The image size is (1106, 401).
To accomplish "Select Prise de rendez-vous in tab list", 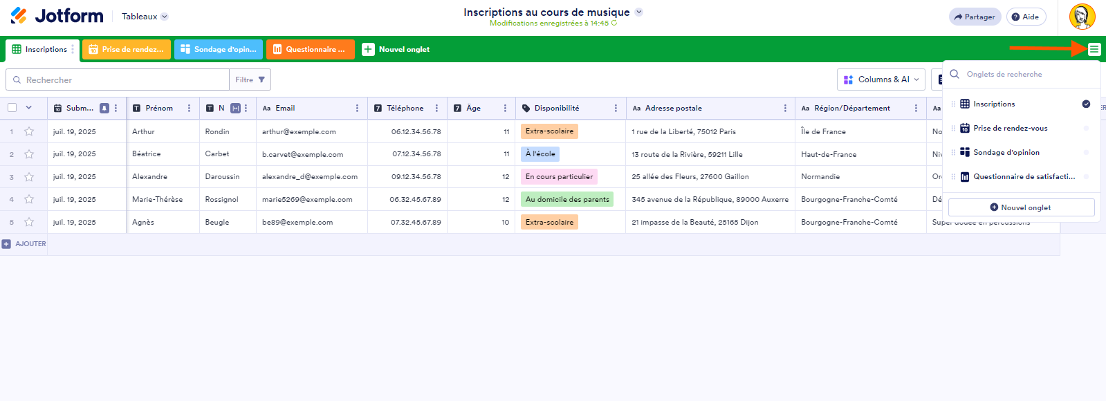I will 1010,128.
